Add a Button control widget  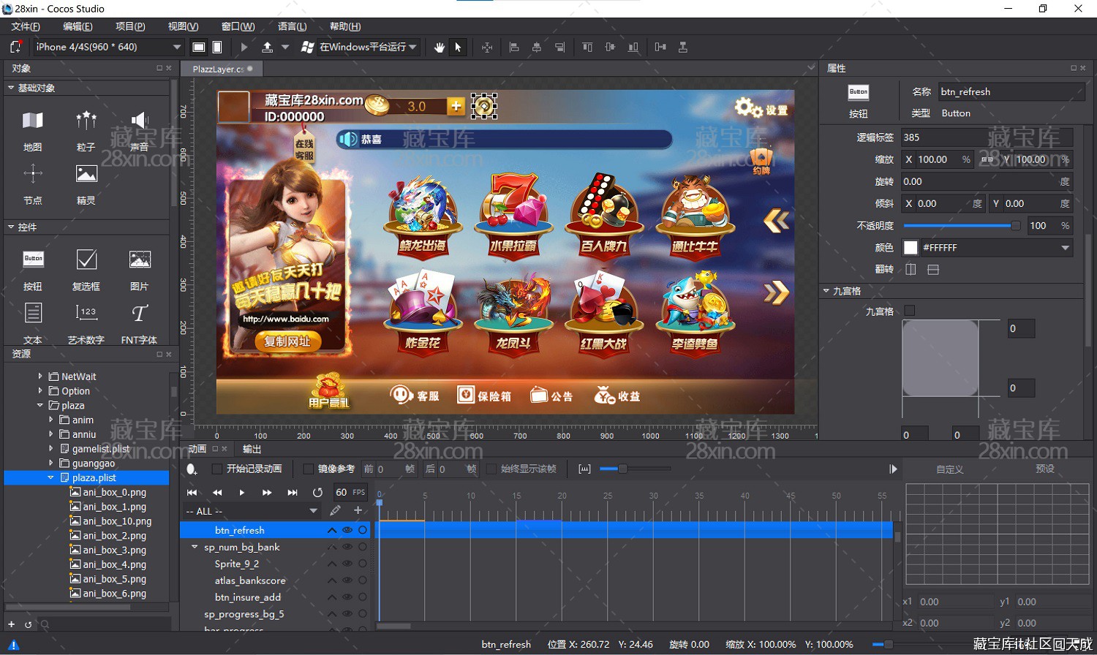33,269
